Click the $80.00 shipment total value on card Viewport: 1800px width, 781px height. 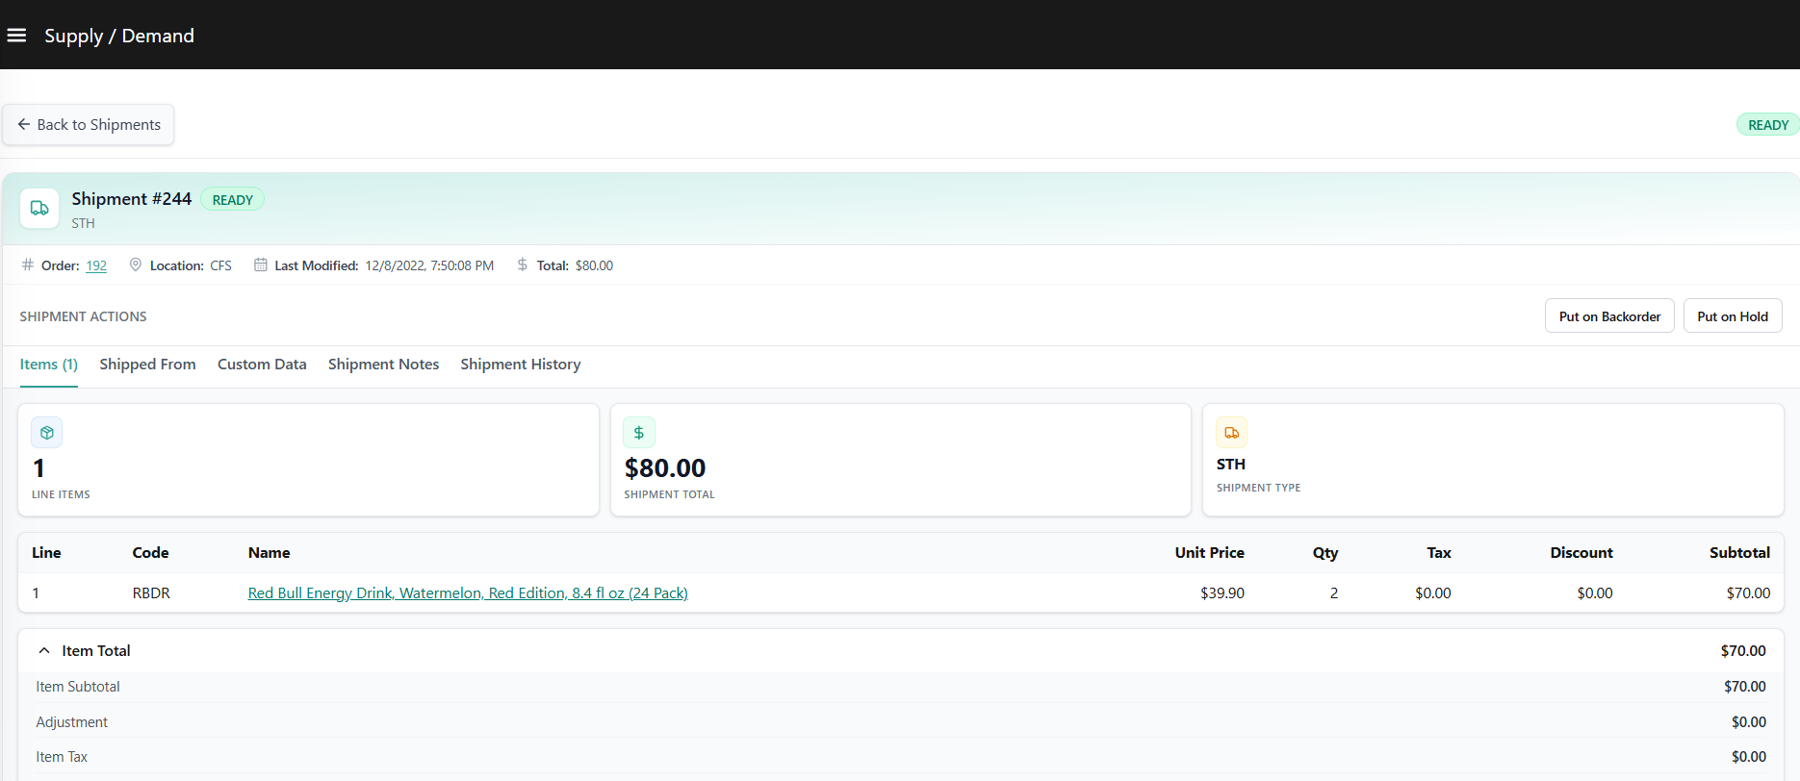[x=665, y=468]
